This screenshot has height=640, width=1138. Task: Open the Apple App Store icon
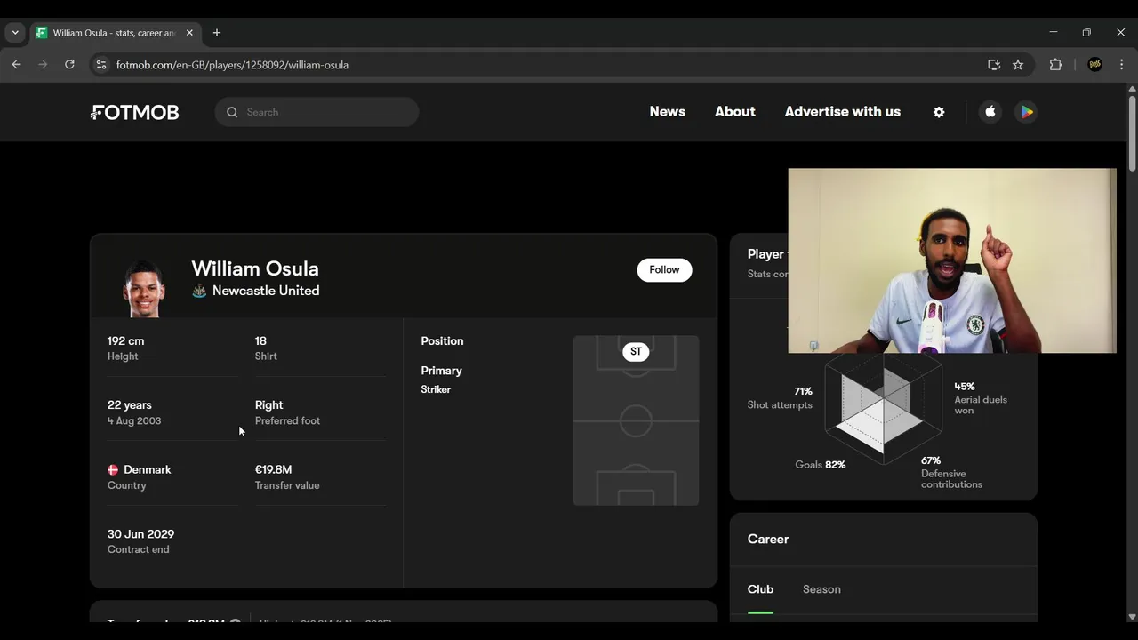(990, 112)
